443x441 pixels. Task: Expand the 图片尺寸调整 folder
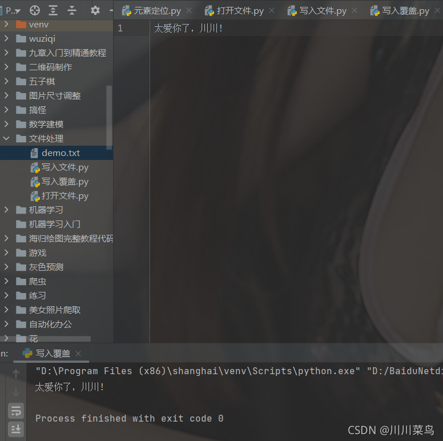[x=6, y=95]
